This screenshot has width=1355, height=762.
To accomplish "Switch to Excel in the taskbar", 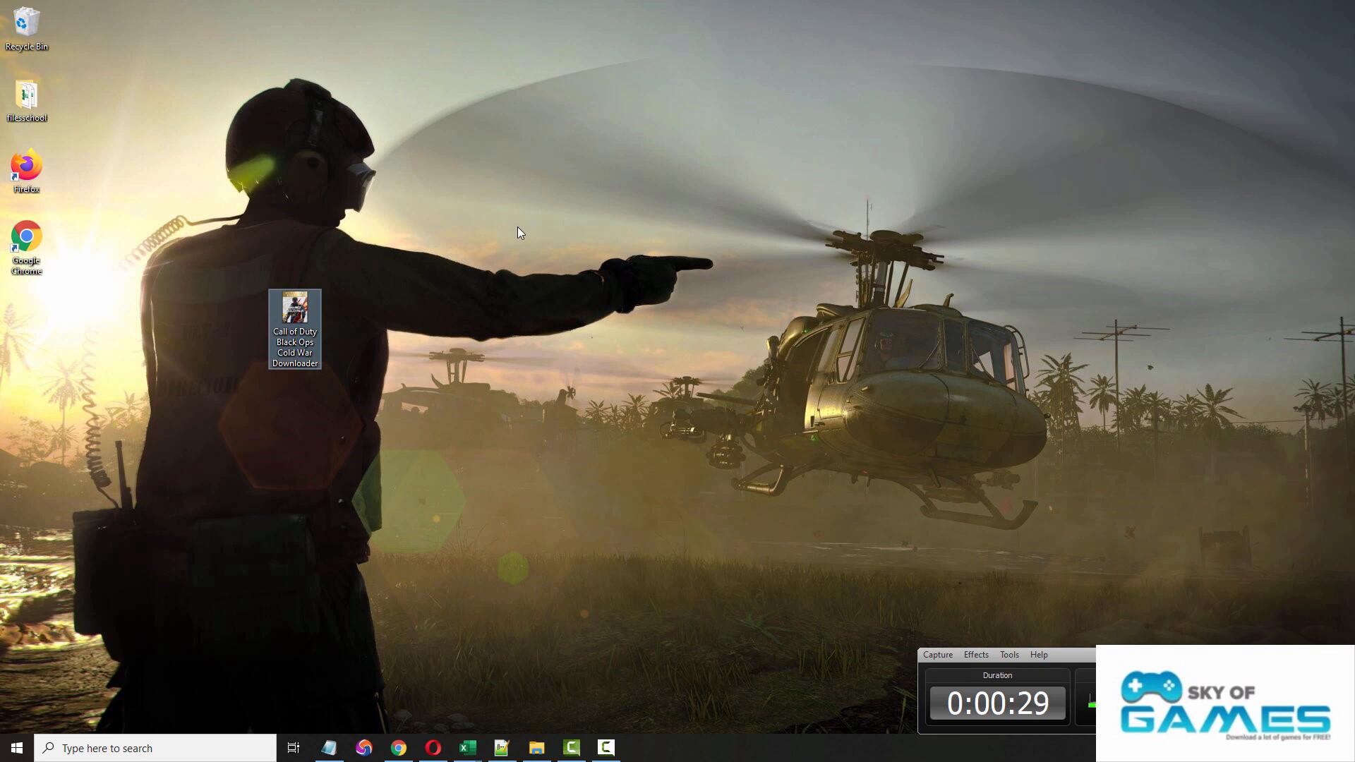I will (467, 748).
